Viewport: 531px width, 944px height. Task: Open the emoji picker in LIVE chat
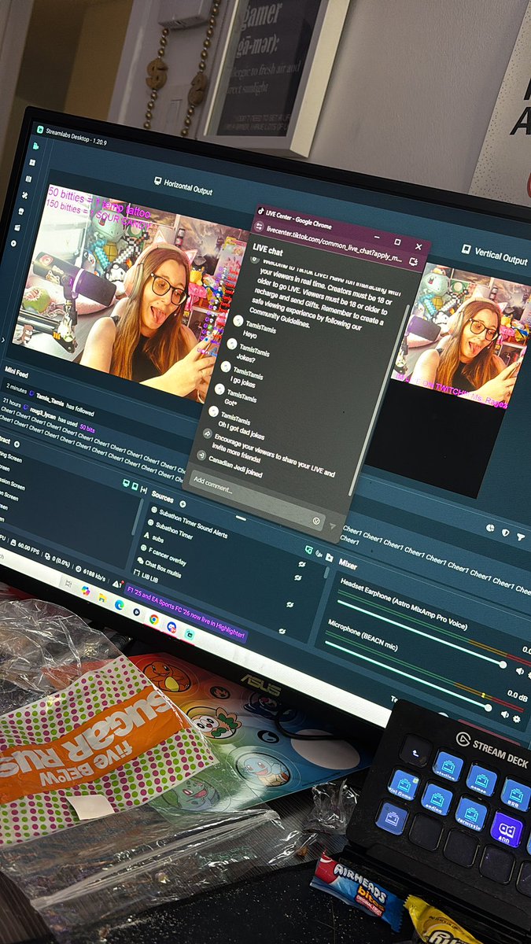(316, 521)
